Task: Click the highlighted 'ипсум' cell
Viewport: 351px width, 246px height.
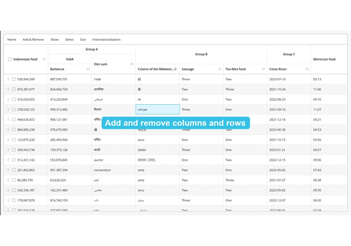Action: (158, 109)
